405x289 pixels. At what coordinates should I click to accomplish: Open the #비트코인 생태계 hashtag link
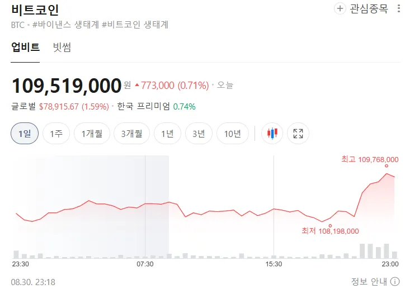[135, 25]
